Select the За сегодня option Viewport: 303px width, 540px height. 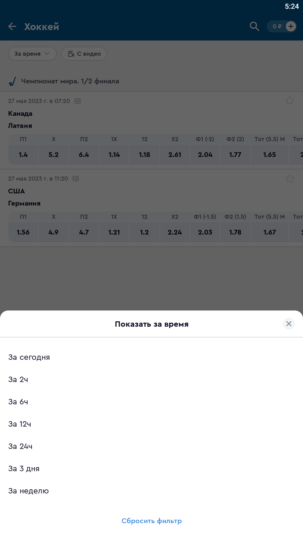(x=29, y=357)
